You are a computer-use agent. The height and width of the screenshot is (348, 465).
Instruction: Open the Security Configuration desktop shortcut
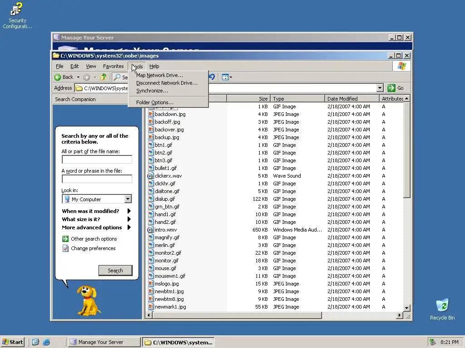pos(17,15)
